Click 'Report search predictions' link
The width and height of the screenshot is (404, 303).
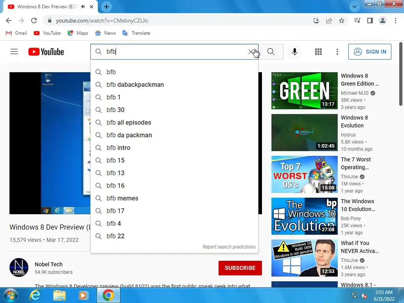(229, 247)
